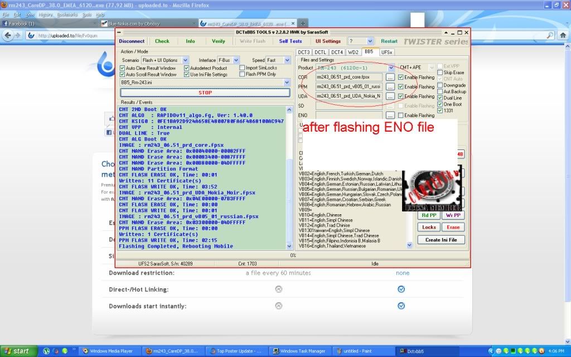Screen dimensions: 571x357
Task: Click Results window scrollbar down arrow
Action: pos(289,246)
